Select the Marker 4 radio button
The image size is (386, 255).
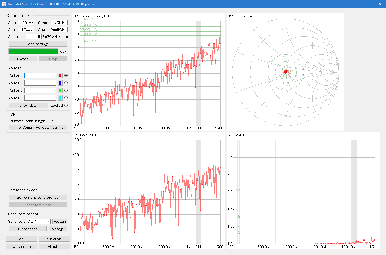pos(66,98)
